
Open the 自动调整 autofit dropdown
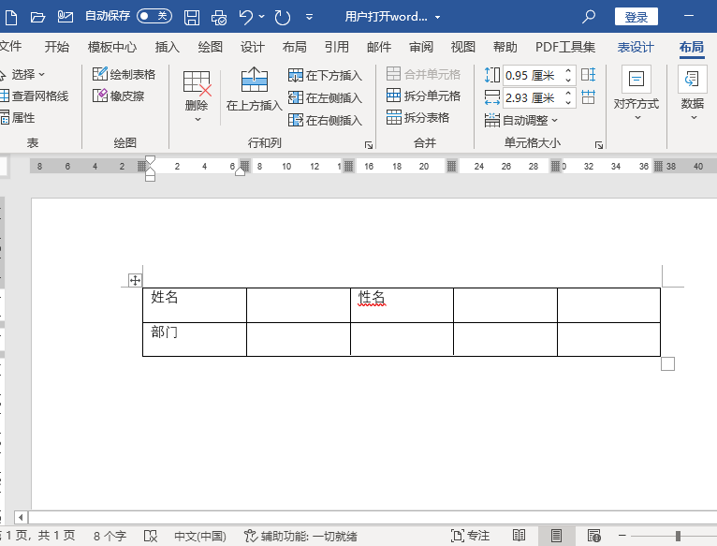point(521,121)
